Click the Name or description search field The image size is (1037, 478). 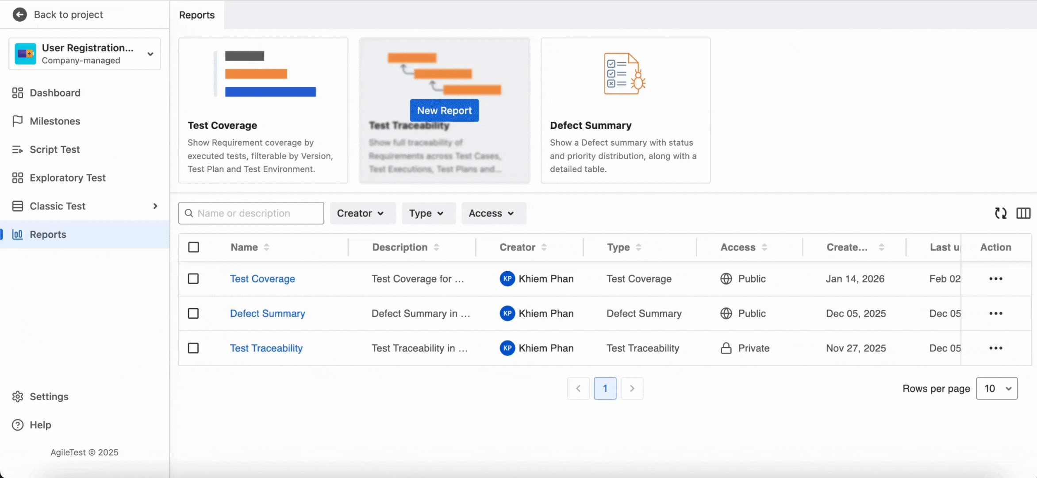257,213
